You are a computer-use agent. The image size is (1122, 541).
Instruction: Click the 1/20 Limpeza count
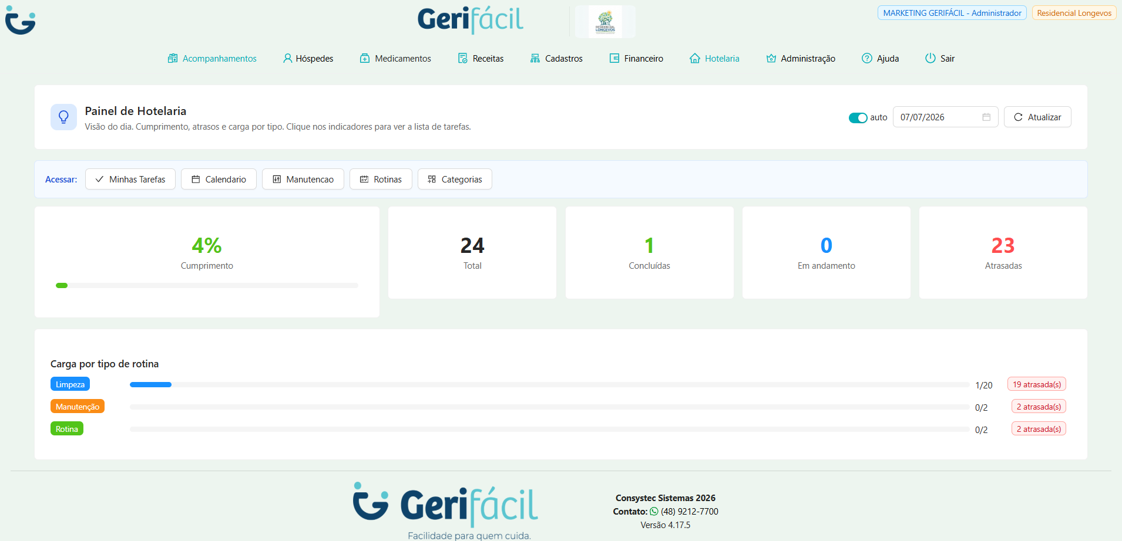click(984, 386)
